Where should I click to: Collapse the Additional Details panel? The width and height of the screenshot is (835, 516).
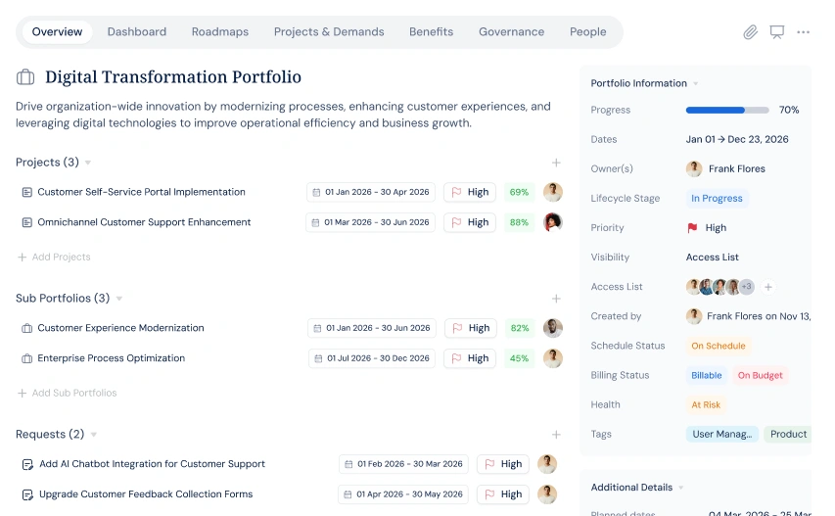680,488
